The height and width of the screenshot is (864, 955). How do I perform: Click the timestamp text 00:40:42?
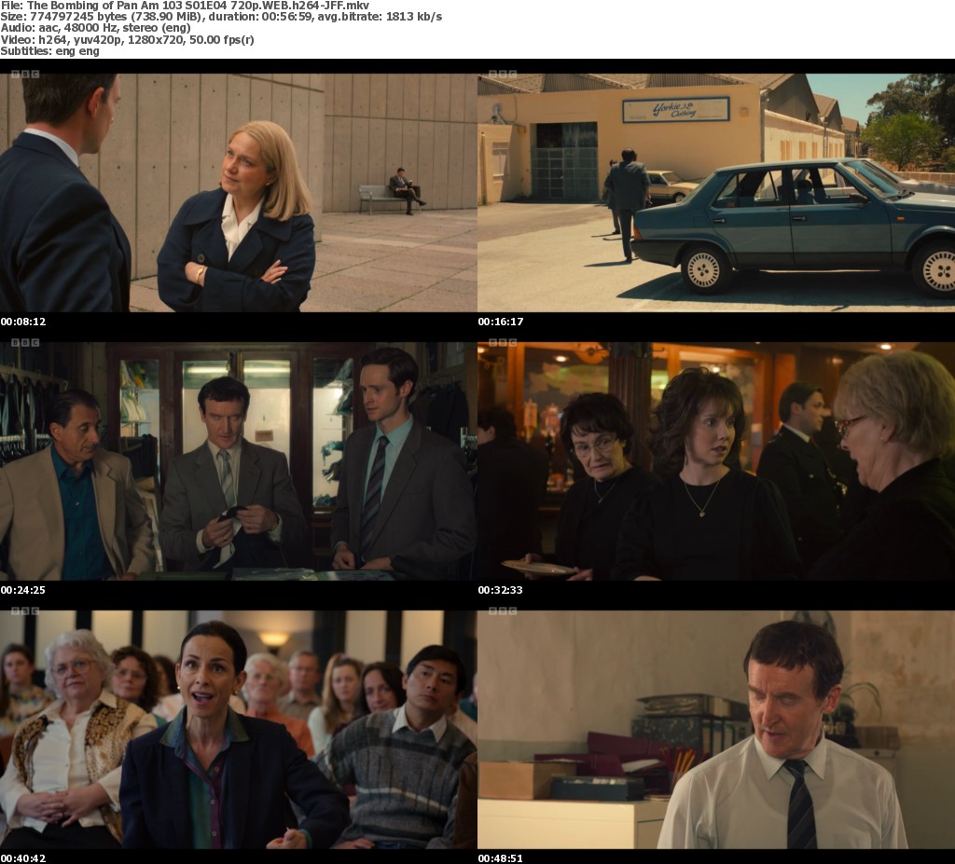(x=23, y=858)
